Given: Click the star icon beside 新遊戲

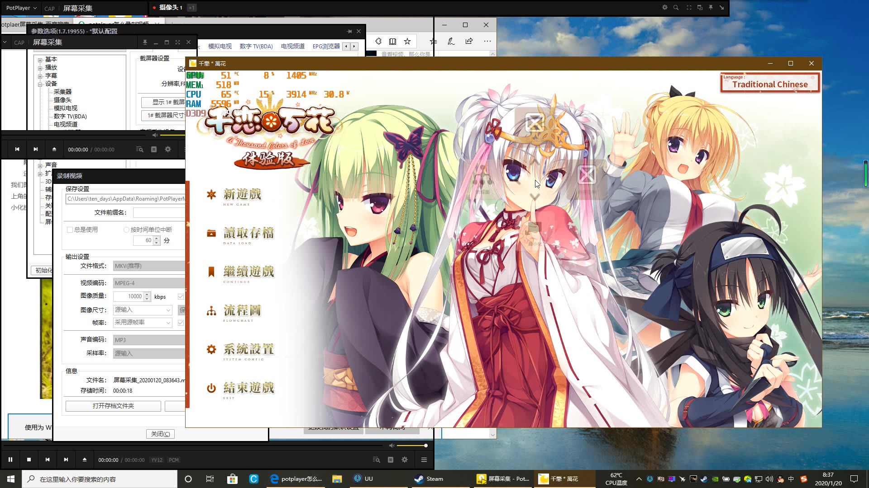Looking at the screenshot, I should tap(211, 195).
